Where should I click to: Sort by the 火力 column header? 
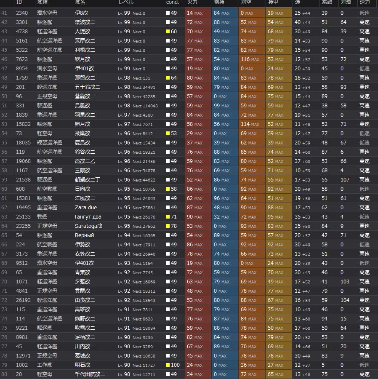point(192,2)
